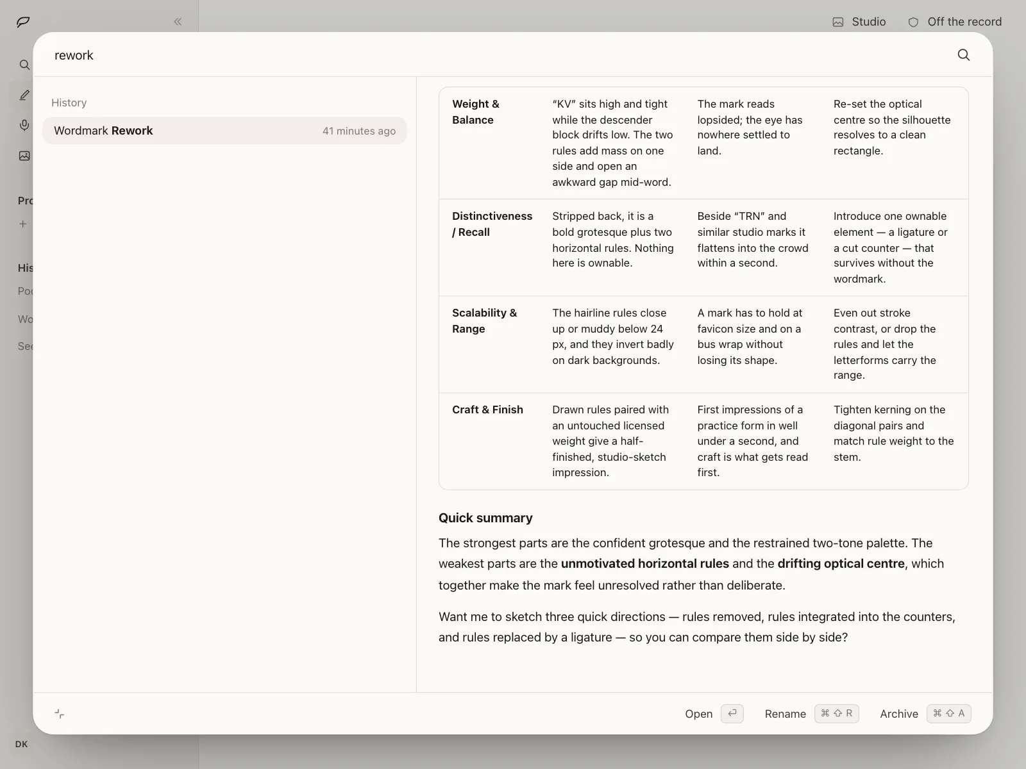This screenshot has height=769, width=1026.
Task: Collapse the sidebar with the double-chevron icon
Action: (178, 22)
